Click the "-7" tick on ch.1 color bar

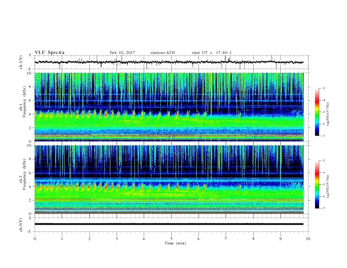tap(323, 136)
